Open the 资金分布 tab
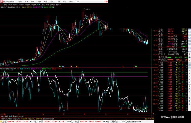The image size is (191, 123). coord(16,119)
